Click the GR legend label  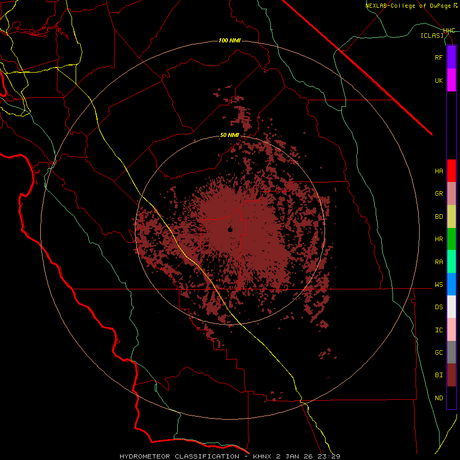(x=439, y=194)
